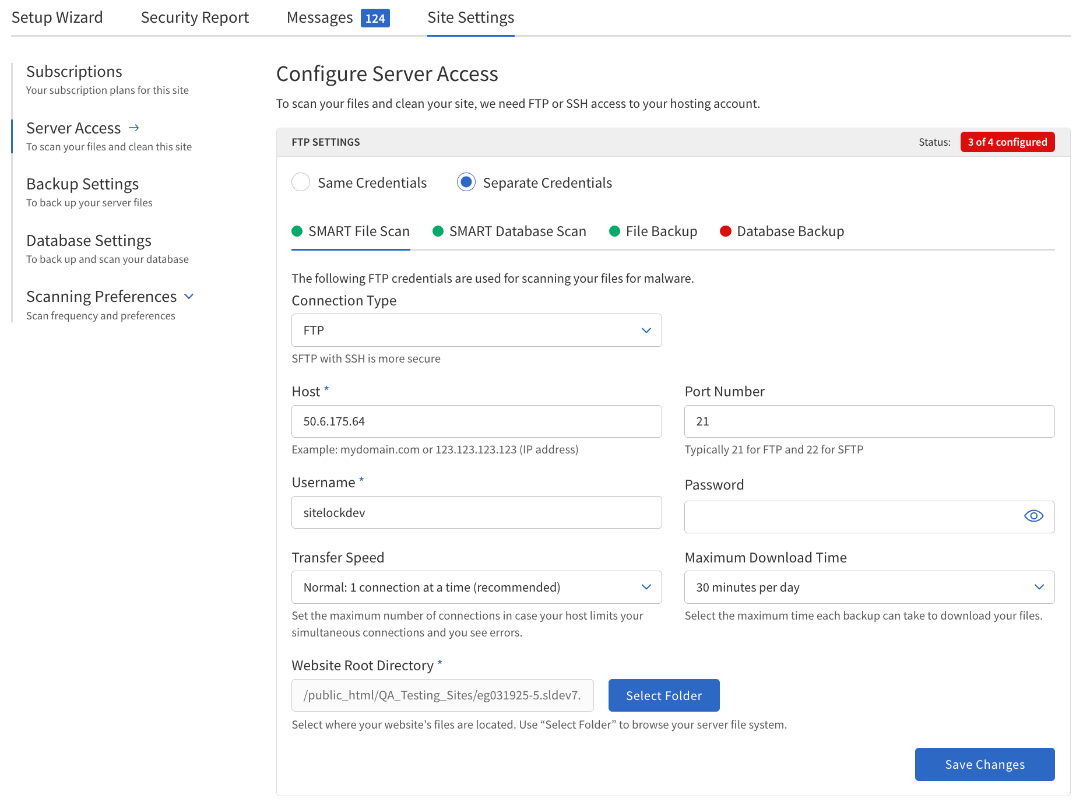The height and width of the screenshot is (809, 1083).
Task: Click the Password input field
Action: pyautogui.click(x=869, y=517)
